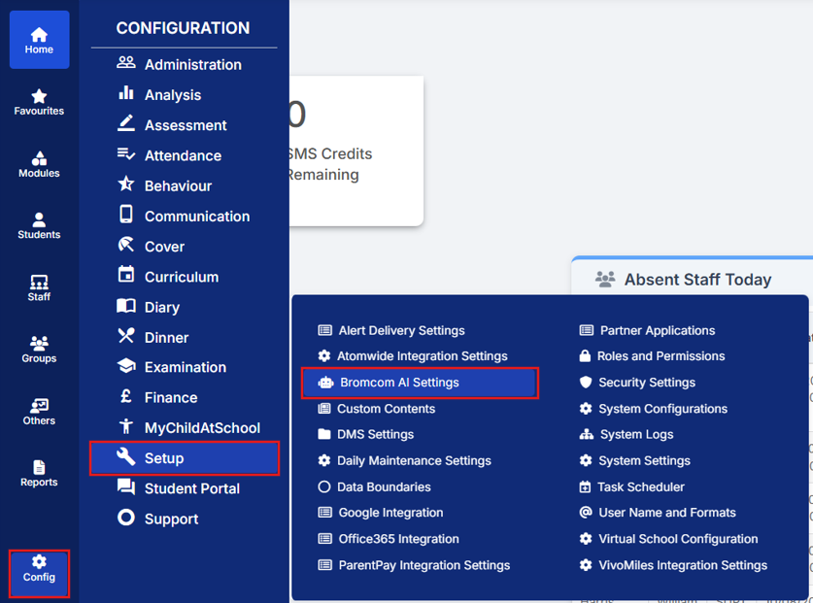Click the Reports document icon

39,468
